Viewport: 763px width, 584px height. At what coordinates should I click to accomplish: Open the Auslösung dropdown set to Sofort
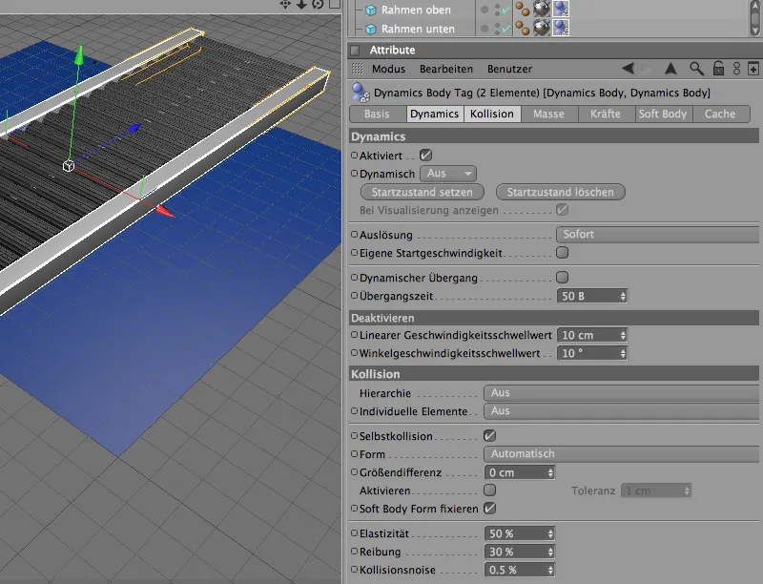click(x=656, y=234)
